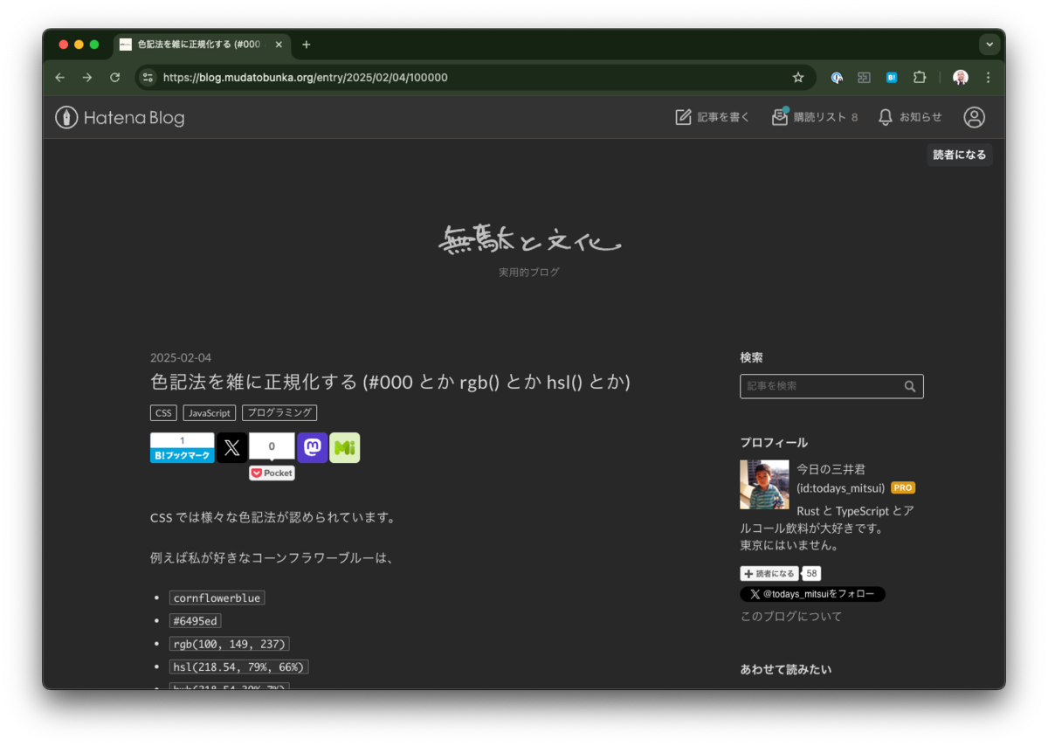1048x746 pixels.
Task: Select the CSS category tag
Action: pyautogui.click(x=163, y=412)
